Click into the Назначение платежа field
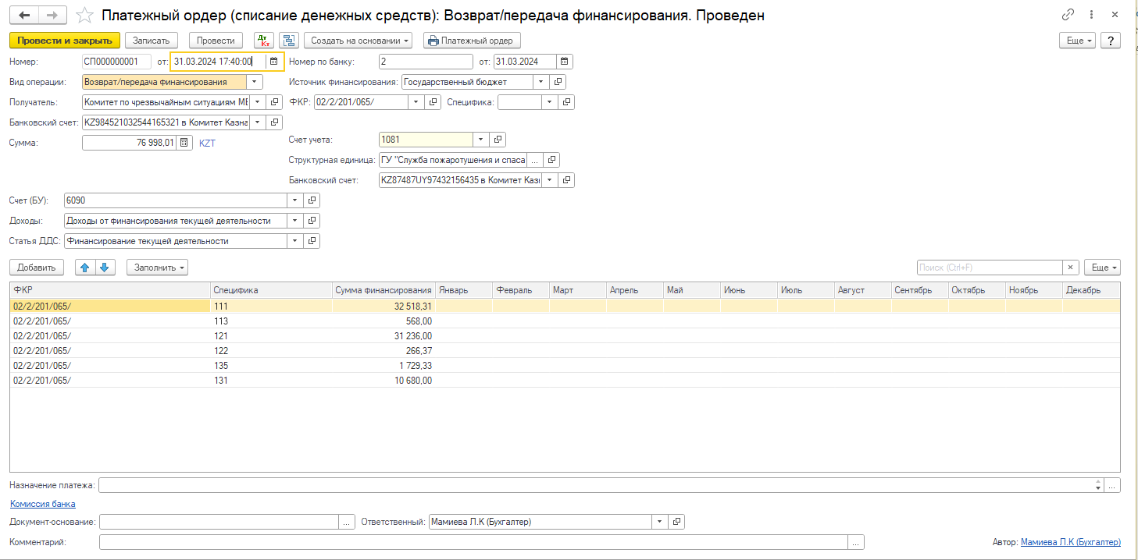Screen dimensions: 1138x560 (x=594, y=485)
